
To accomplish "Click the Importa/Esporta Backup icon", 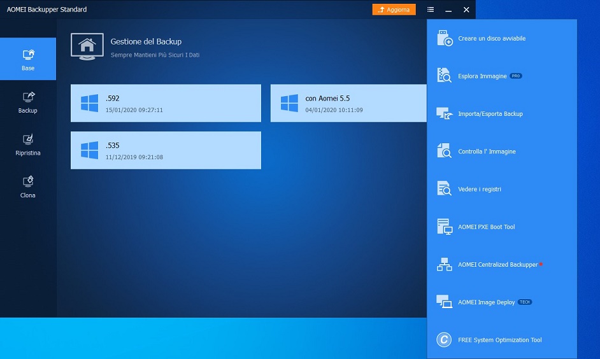I will (444, 113).
